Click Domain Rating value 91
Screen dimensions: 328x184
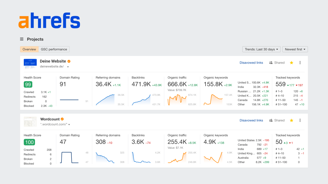(x=63, y=84)
